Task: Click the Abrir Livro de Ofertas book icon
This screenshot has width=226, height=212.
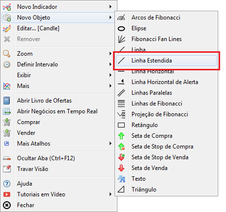Action: [x=7, y=101]
